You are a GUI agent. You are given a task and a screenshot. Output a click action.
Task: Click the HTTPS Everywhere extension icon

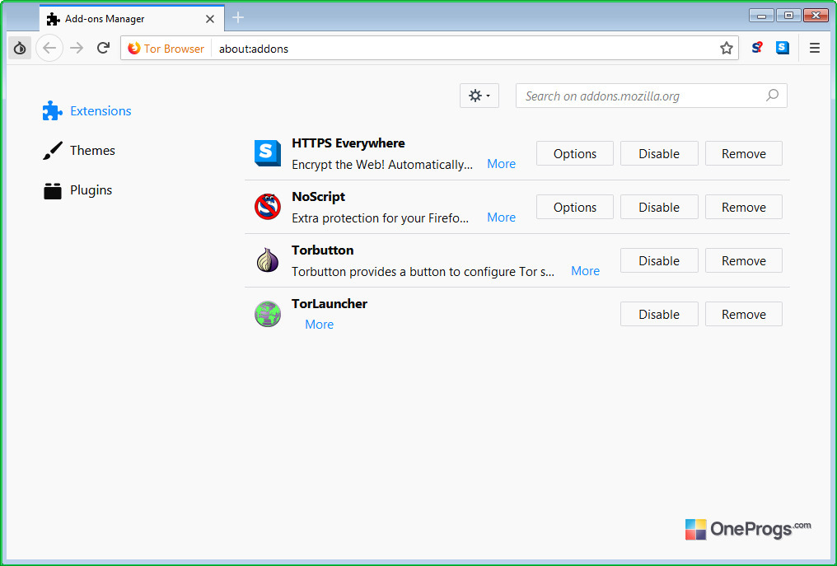268,153
